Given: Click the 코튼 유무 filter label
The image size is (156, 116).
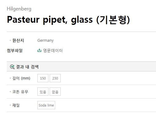Looking at the screenshot, I should point(20,92).
